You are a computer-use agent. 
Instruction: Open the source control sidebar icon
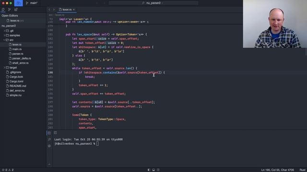10,10
